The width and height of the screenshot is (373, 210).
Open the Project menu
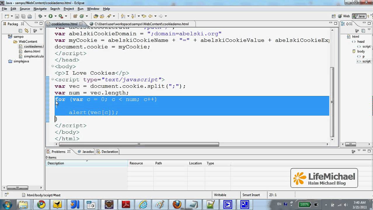click(69, 9)
